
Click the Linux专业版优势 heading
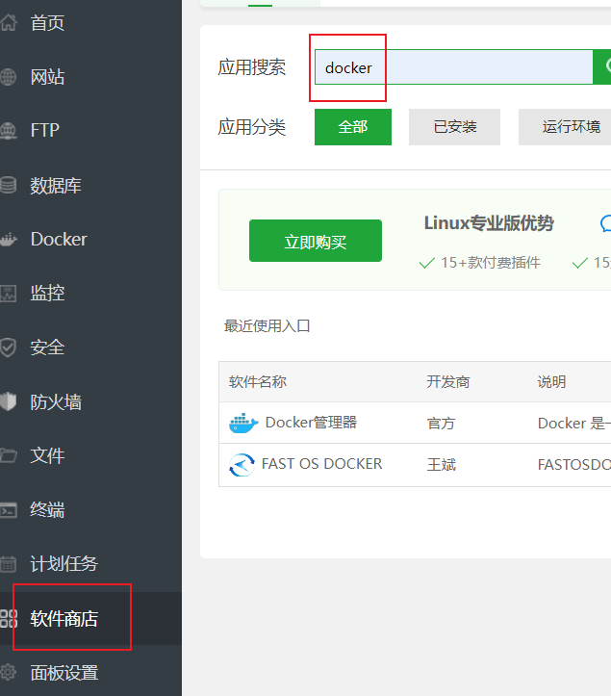point(489,222)
